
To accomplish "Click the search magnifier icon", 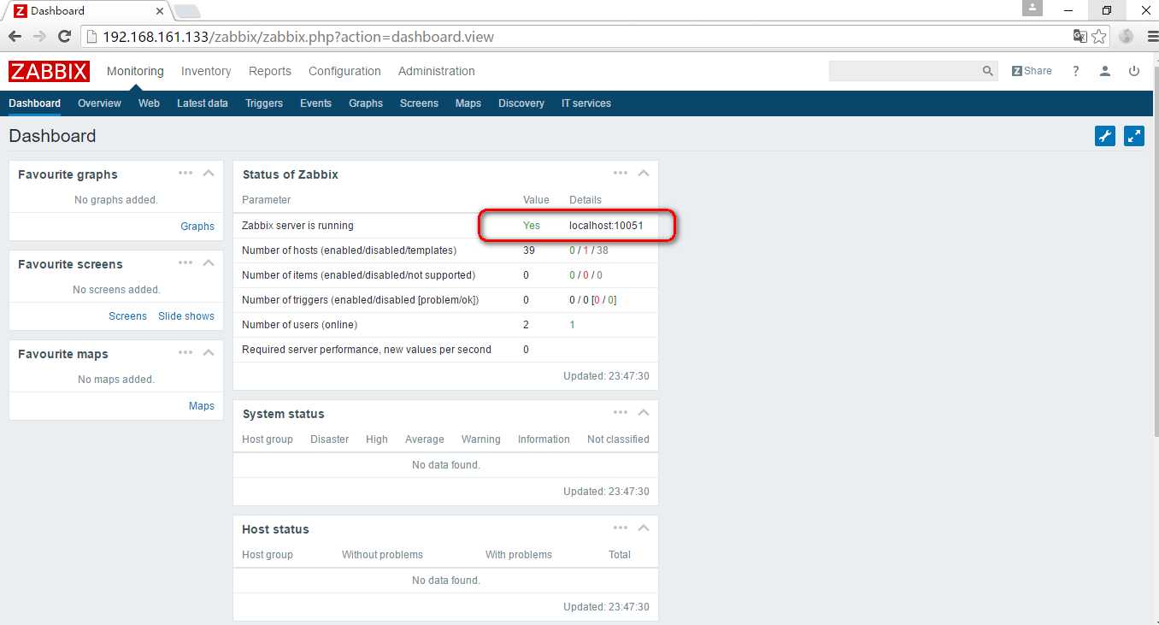I will tap(987, 71).
